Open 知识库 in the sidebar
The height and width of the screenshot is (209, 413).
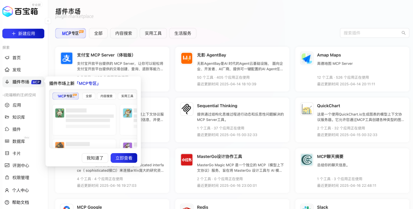23,117
